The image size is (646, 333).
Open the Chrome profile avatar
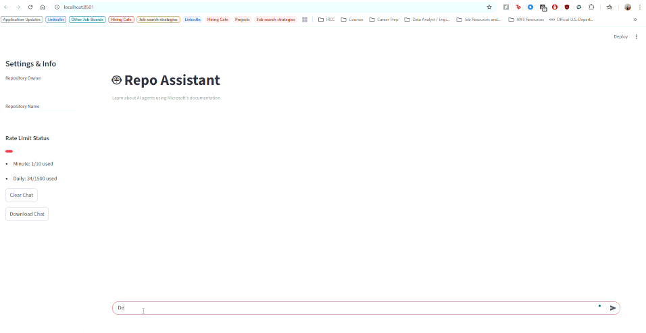click(628, 7)
